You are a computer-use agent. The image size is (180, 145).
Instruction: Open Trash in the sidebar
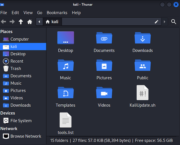(23, 68)
